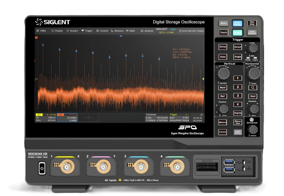The height and width of the screenshot is (196, 284).
Task: Expand the F1 FFT descriptor box
Action: point(67,117)
